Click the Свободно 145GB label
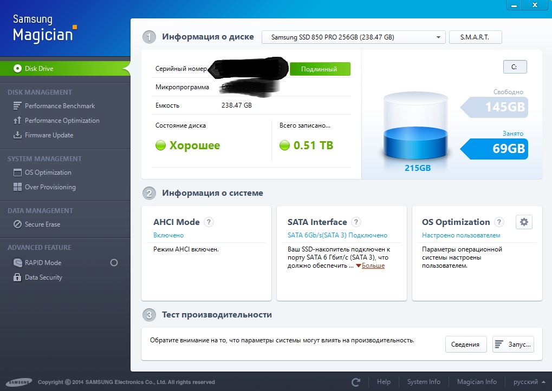Image resolution: width=552 pixels, height=391 pixels. pos(494,107)
